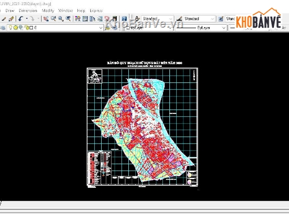
Task: Open the dimension style Standard dropdown
Action: tap(199, 18)
